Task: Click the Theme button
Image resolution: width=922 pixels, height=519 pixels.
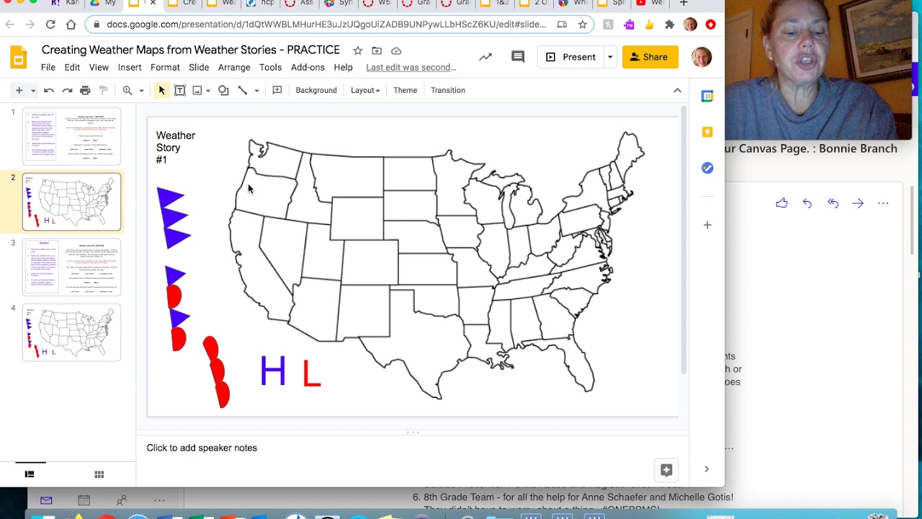Action: point(405,90)
